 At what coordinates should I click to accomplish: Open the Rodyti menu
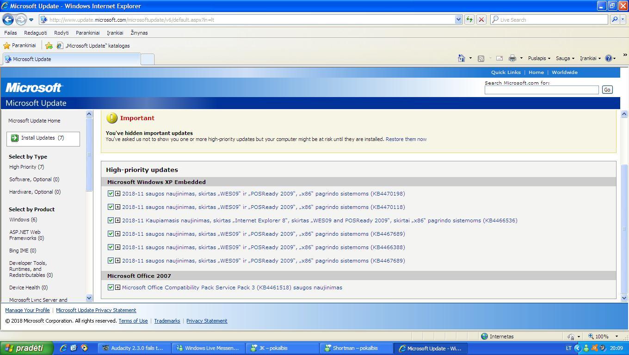61,33
